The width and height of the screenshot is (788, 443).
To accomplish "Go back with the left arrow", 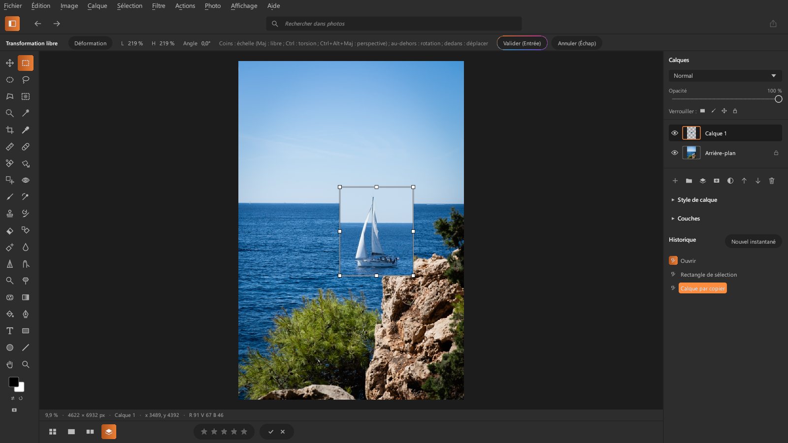I will (38, 24).
